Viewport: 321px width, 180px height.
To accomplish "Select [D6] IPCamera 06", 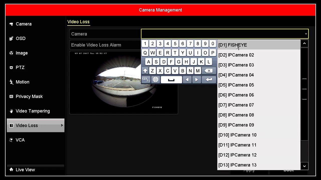I will pos(259,95).
